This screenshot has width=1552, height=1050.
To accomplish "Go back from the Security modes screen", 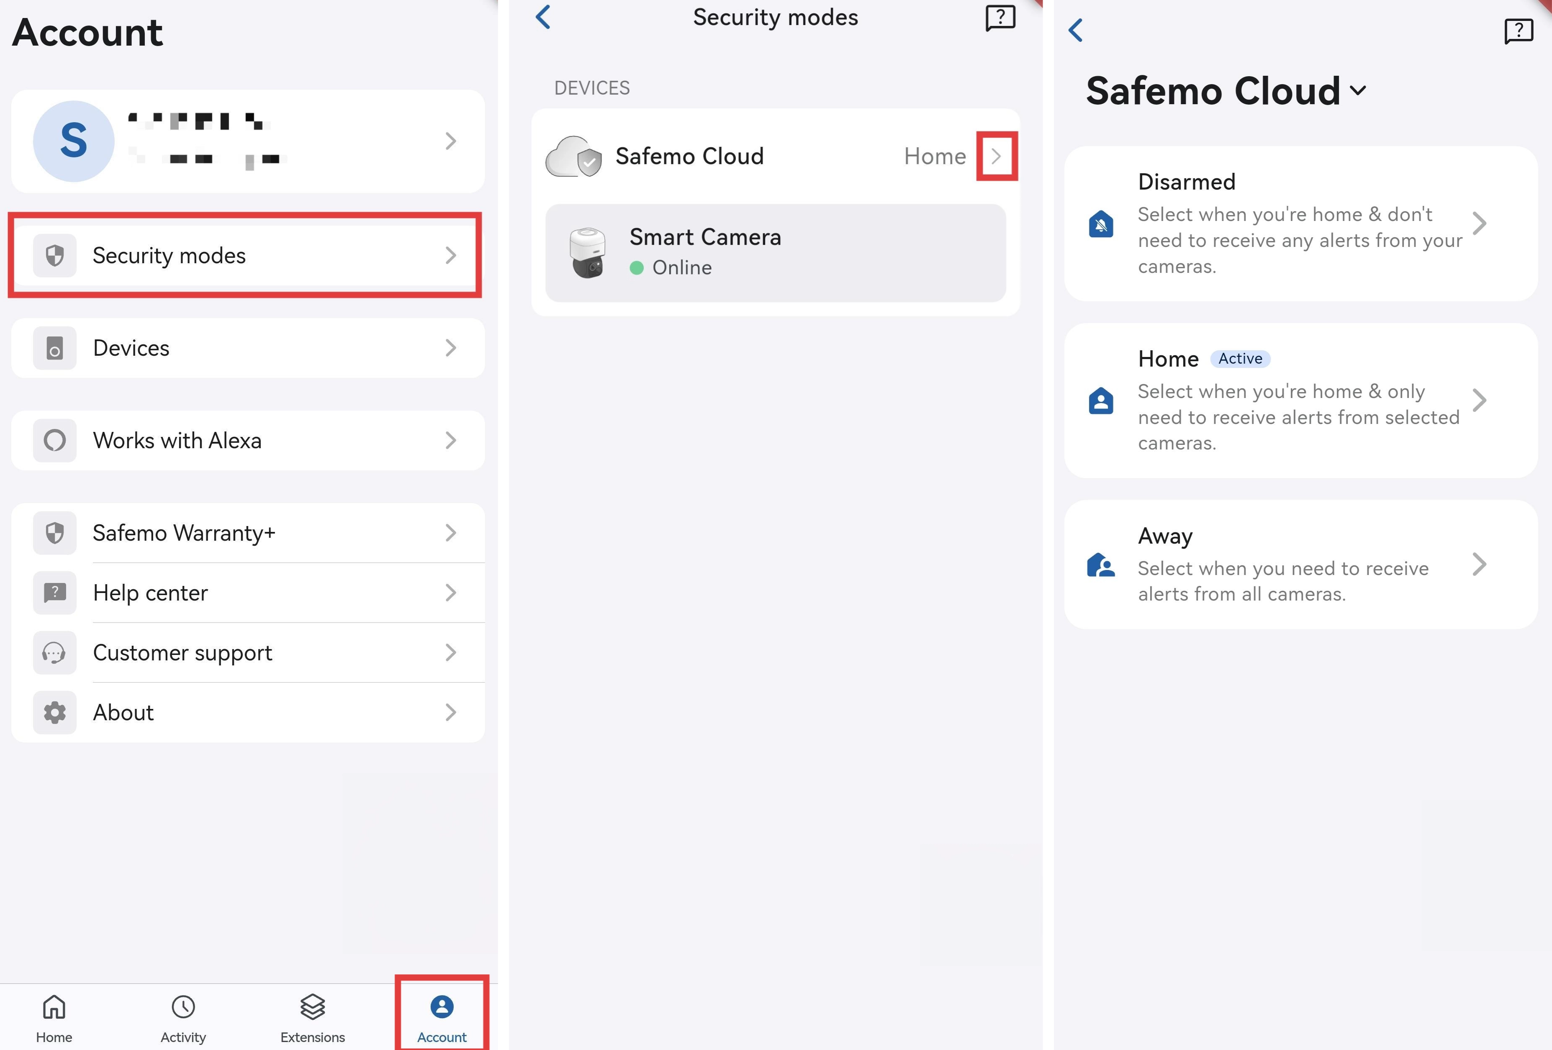I will 544,17.
